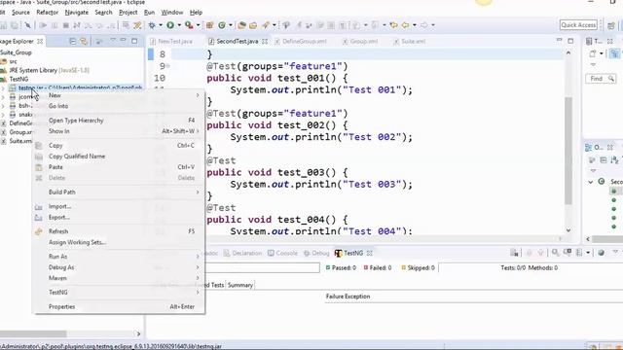This screenshot has width=623, height=350.
Task: Open the TestNG view menu triangle
Action: [x=614, y=252]
